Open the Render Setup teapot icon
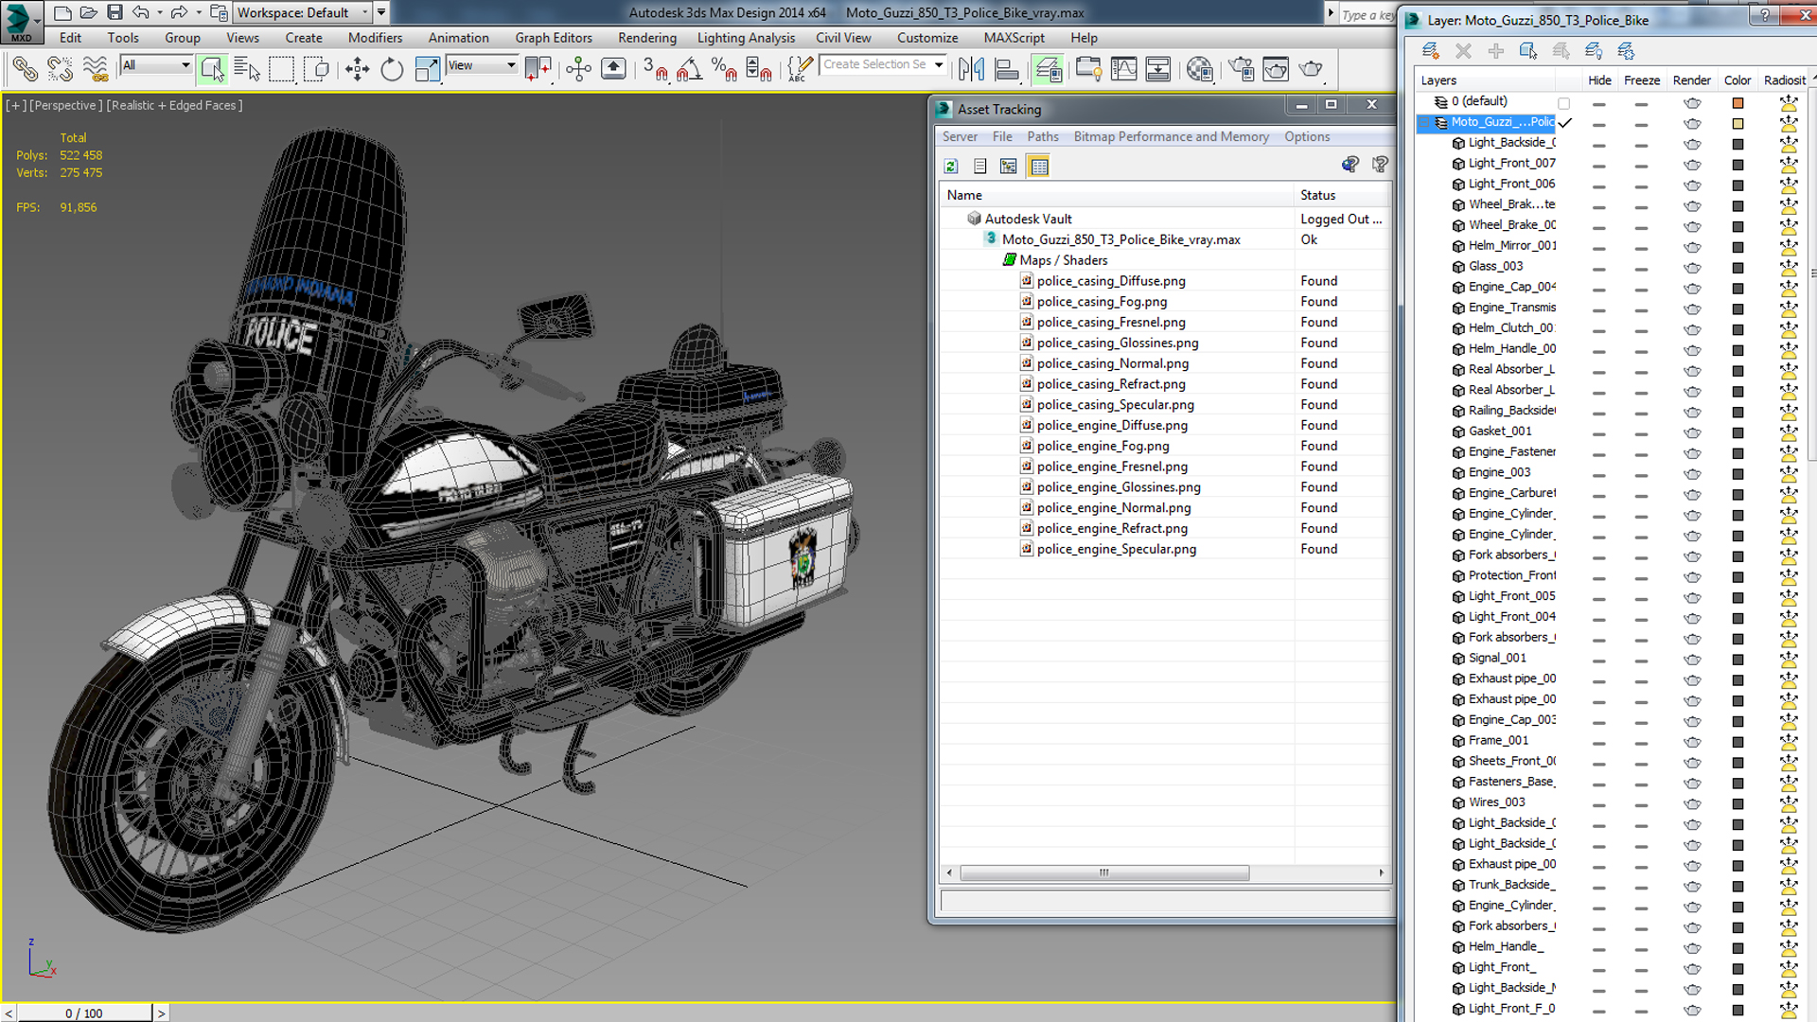This screenshot has height=1022, width=1817. 1241,69
